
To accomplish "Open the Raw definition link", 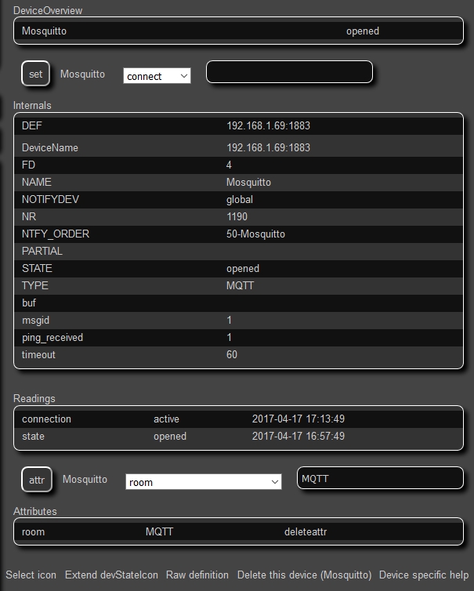I will click(197, 575).
